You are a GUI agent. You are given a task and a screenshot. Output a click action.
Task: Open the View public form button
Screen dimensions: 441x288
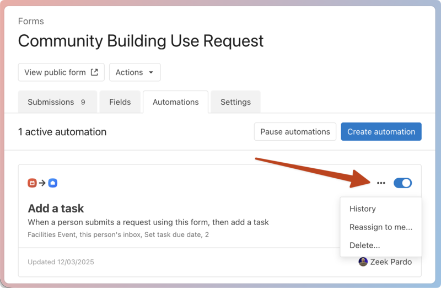pyautogui.click(x=54, y=72)
